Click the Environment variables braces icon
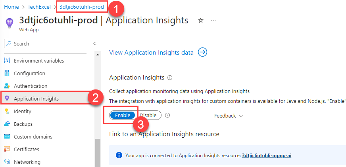 [x=7, y=61]
